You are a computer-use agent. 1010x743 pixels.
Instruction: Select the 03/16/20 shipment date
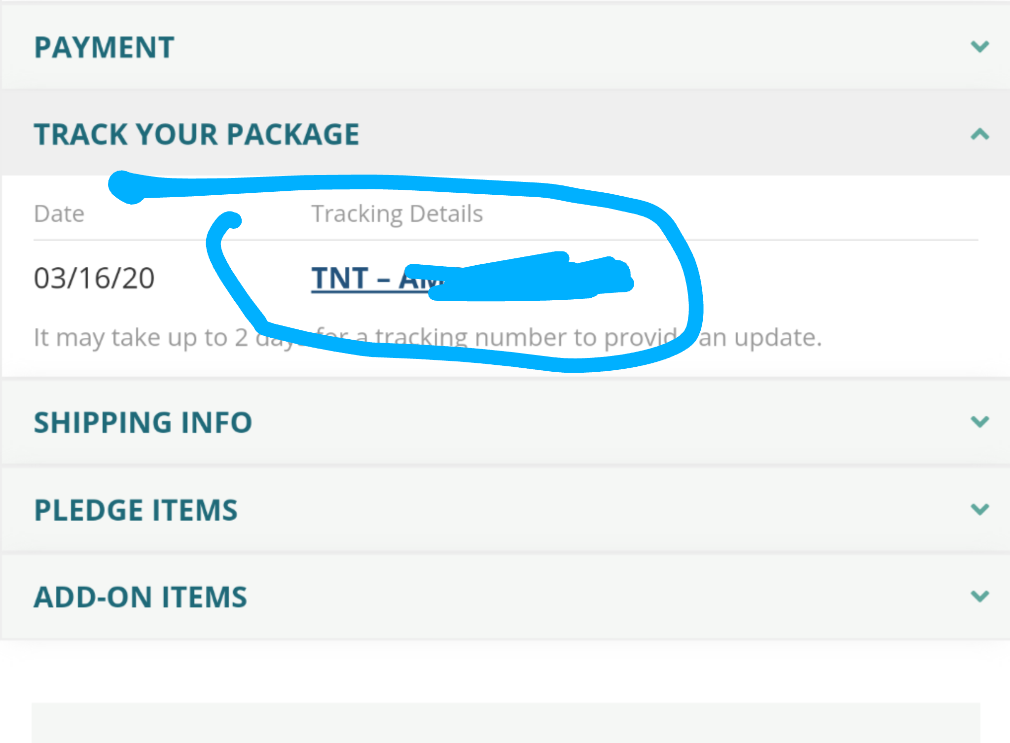(x=94, y=278)
